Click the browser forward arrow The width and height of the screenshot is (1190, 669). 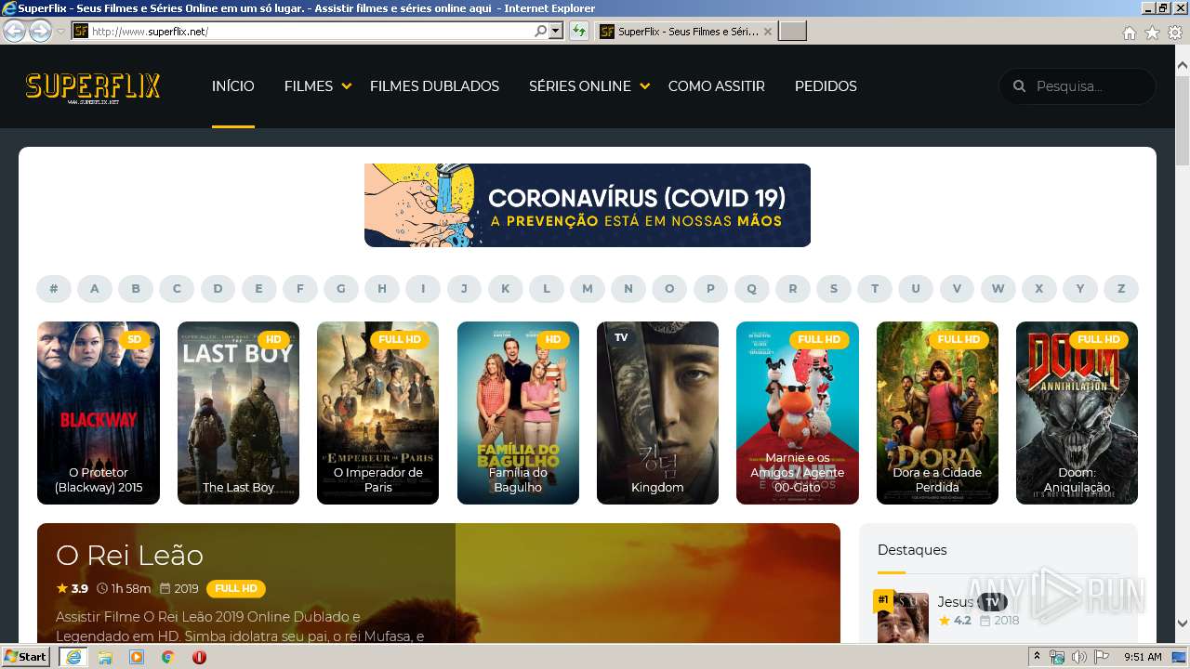tap(40, 32)
